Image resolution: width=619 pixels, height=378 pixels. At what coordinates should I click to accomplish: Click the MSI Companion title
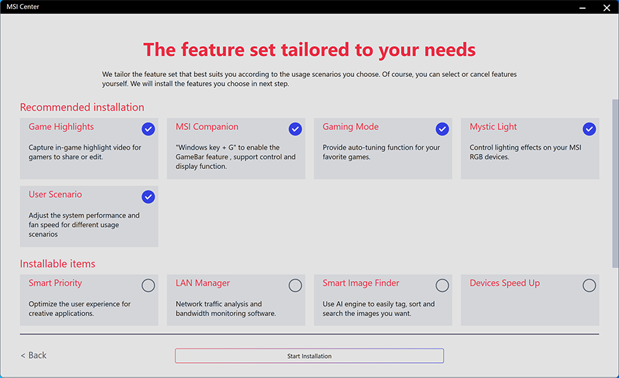tap(207, 126)
